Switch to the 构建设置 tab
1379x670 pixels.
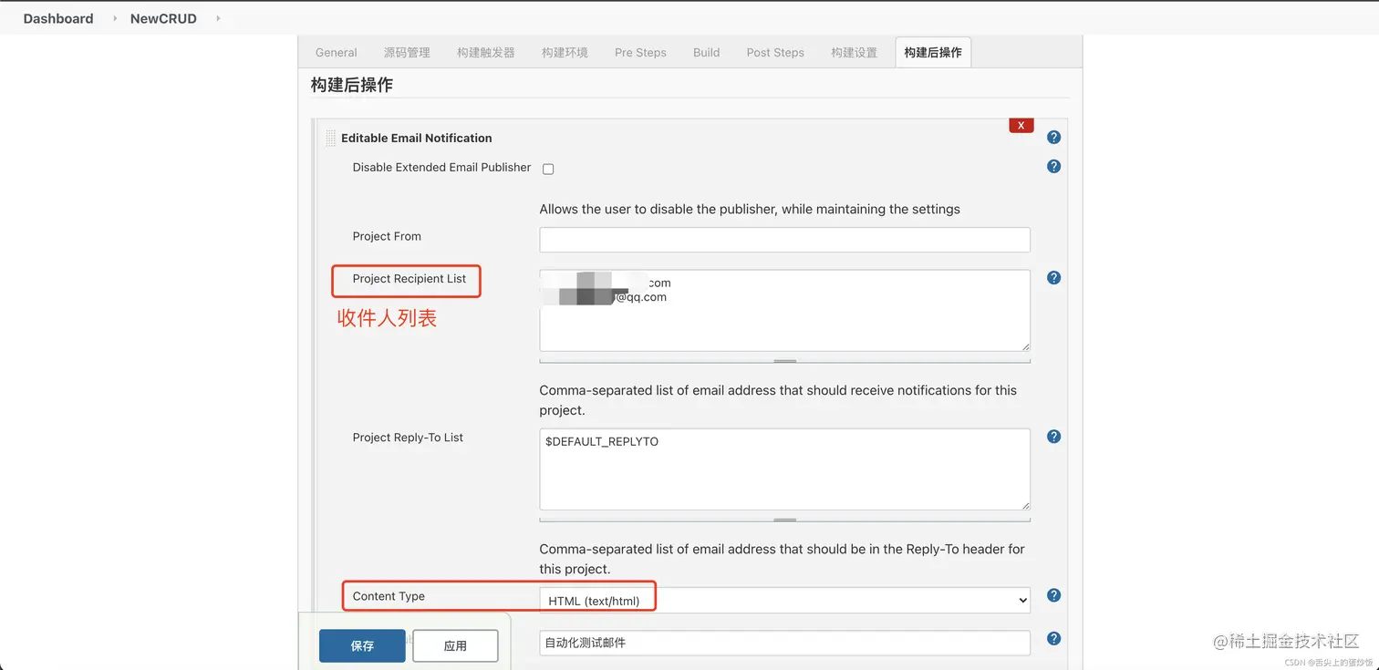click(854, 53)
